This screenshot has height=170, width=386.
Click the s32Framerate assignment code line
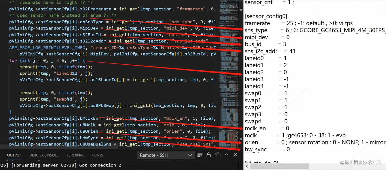tap(113, 9)
